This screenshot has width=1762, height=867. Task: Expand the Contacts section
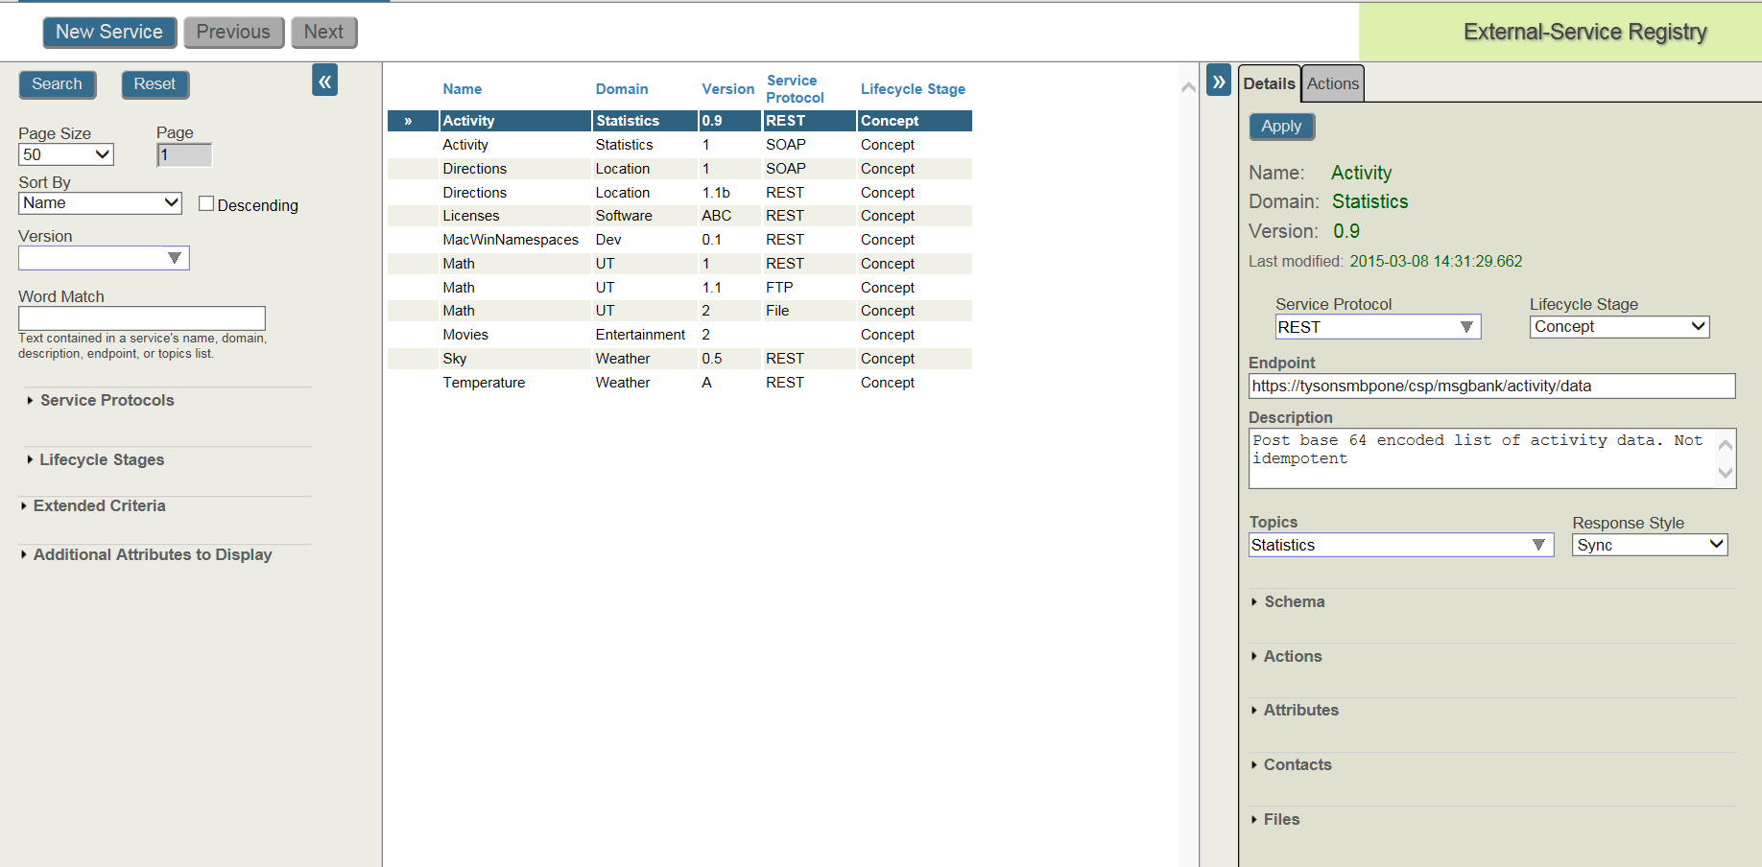(x=1292, y=765)
